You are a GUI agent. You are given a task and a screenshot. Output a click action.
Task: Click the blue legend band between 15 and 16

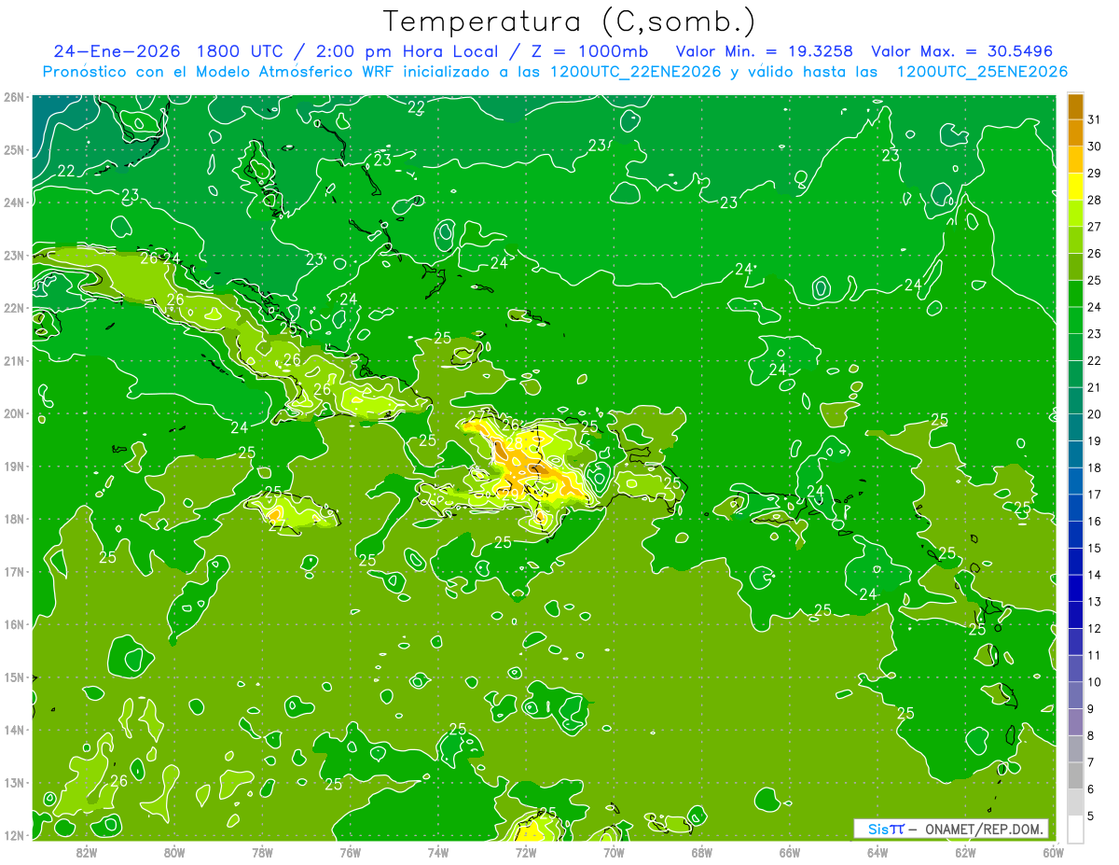pyautogui.click(x=1075, y=534)
